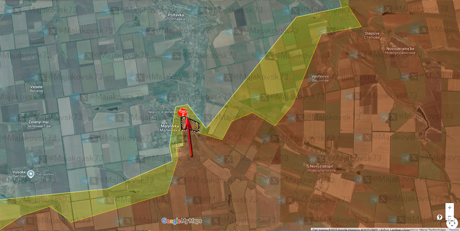Click the Zelenyi Hai label
This screenshot has width=460, height=231.
tap(39, 124)
